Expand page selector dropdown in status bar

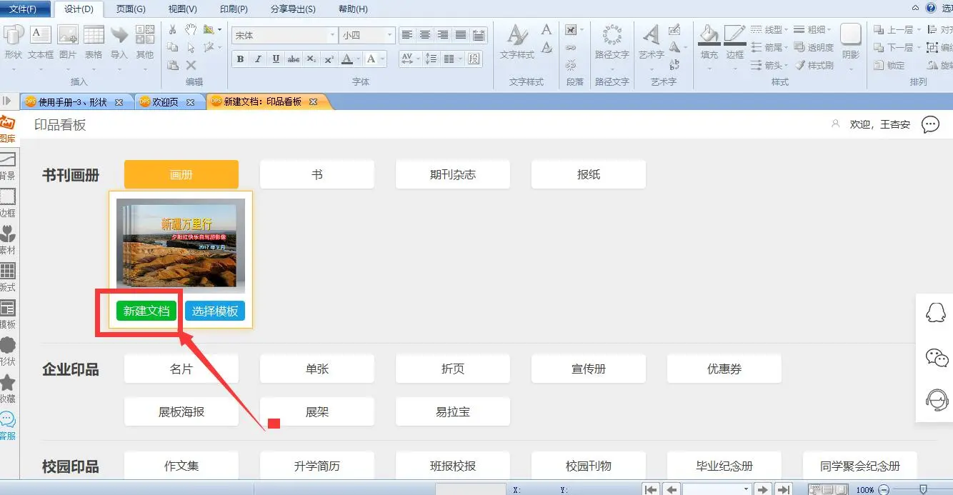746,489
